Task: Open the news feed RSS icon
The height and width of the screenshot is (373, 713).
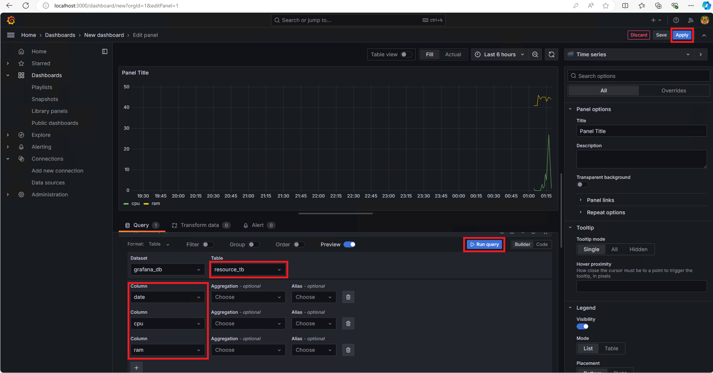Action: 691,20
